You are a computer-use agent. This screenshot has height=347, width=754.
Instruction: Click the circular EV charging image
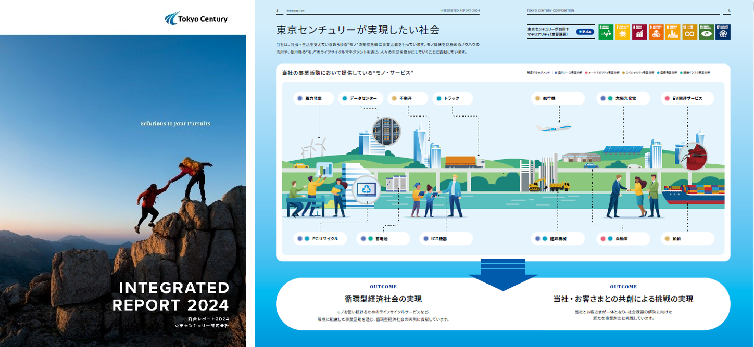(x=694, y=156)
